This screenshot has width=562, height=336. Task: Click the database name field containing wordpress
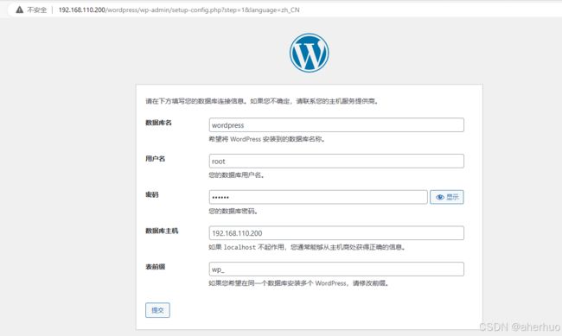[336, 125]
